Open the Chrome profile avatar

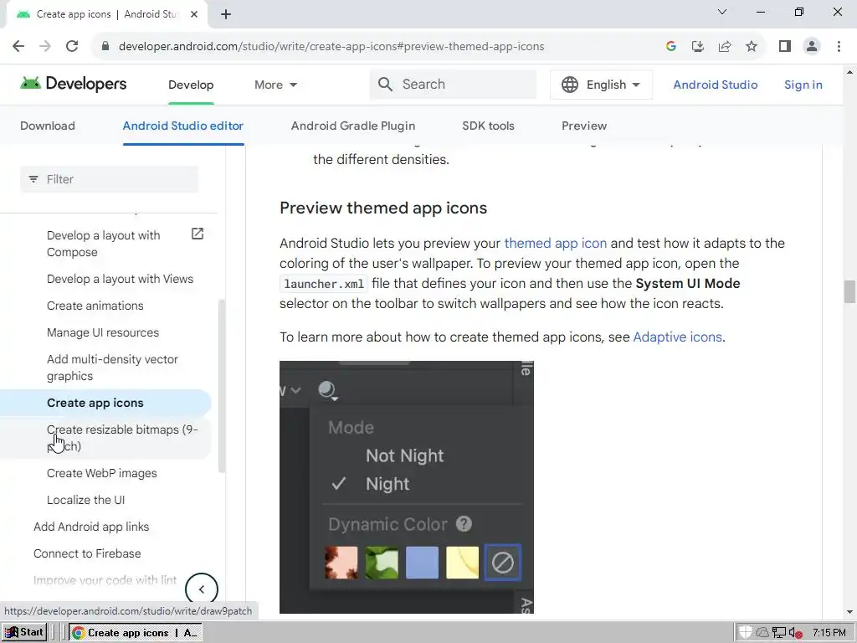812,46
